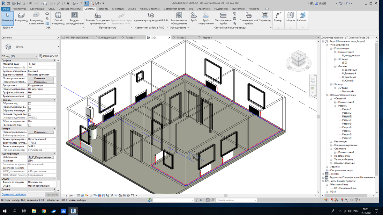Click the Undo arrow in quick access toolbar
The width and height of the screenshot is (383, 215).
[31, 4]
